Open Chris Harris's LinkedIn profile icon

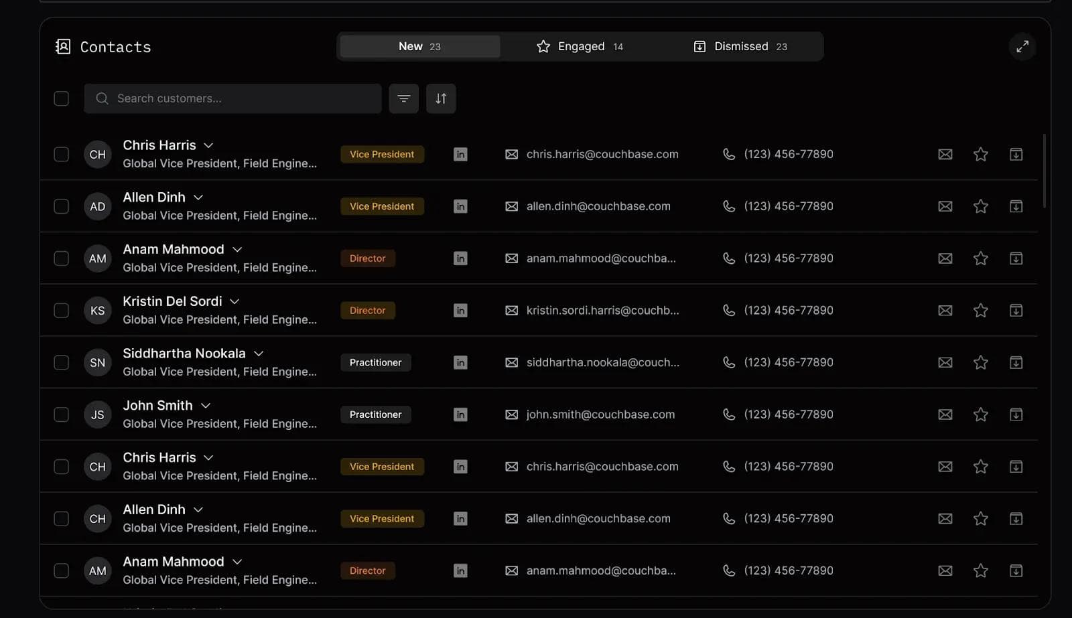[460, 154]
